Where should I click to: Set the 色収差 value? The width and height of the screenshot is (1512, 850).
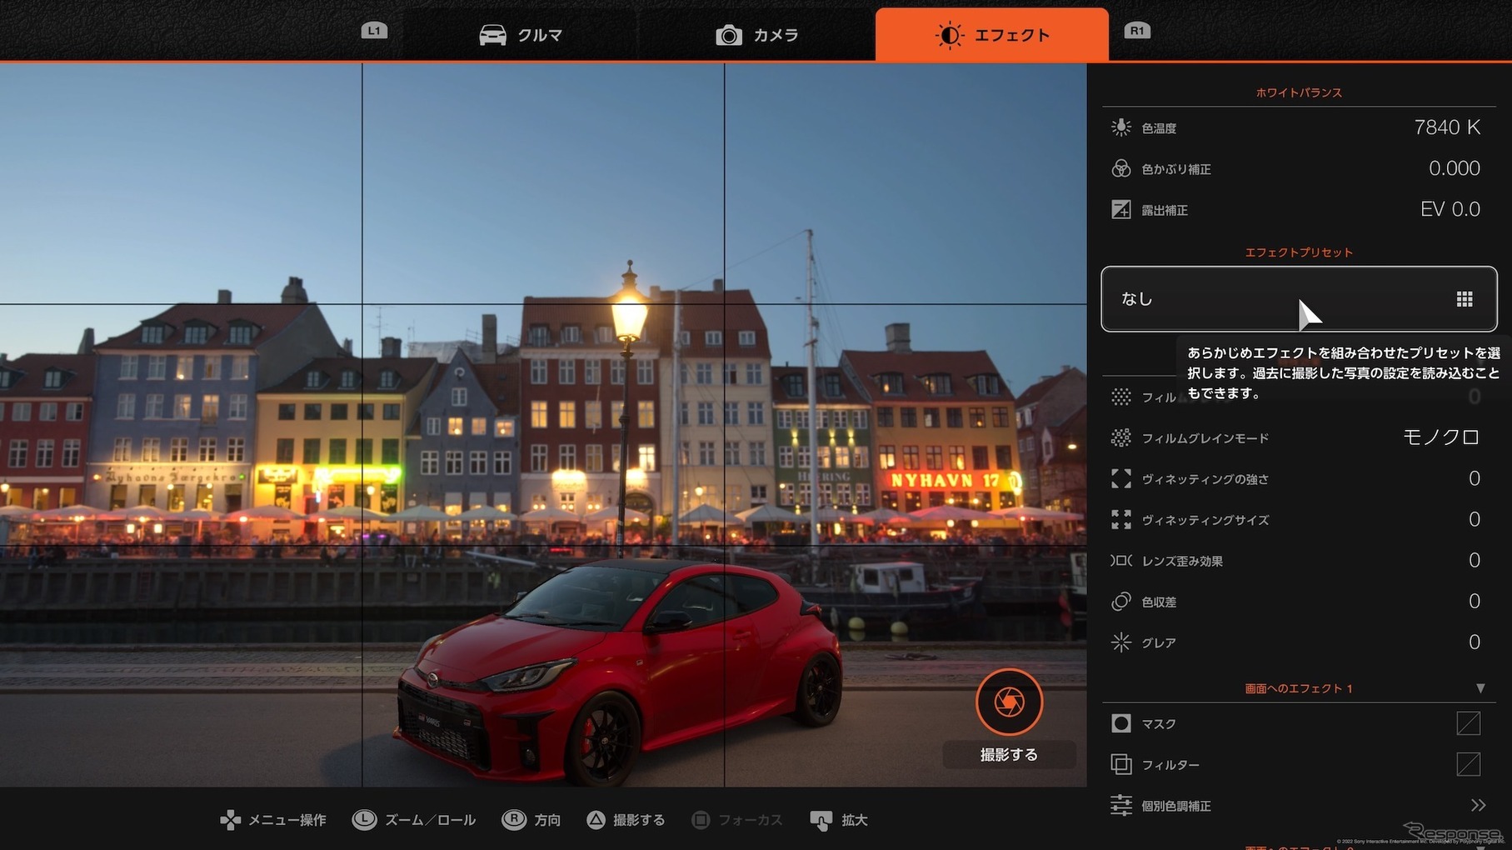tap(1475, 601)
